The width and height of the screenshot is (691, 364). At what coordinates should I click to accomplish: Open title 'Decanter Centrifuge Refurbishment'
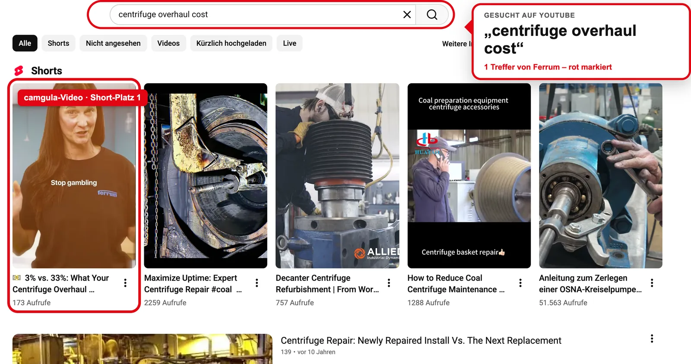tap(327, 284)
